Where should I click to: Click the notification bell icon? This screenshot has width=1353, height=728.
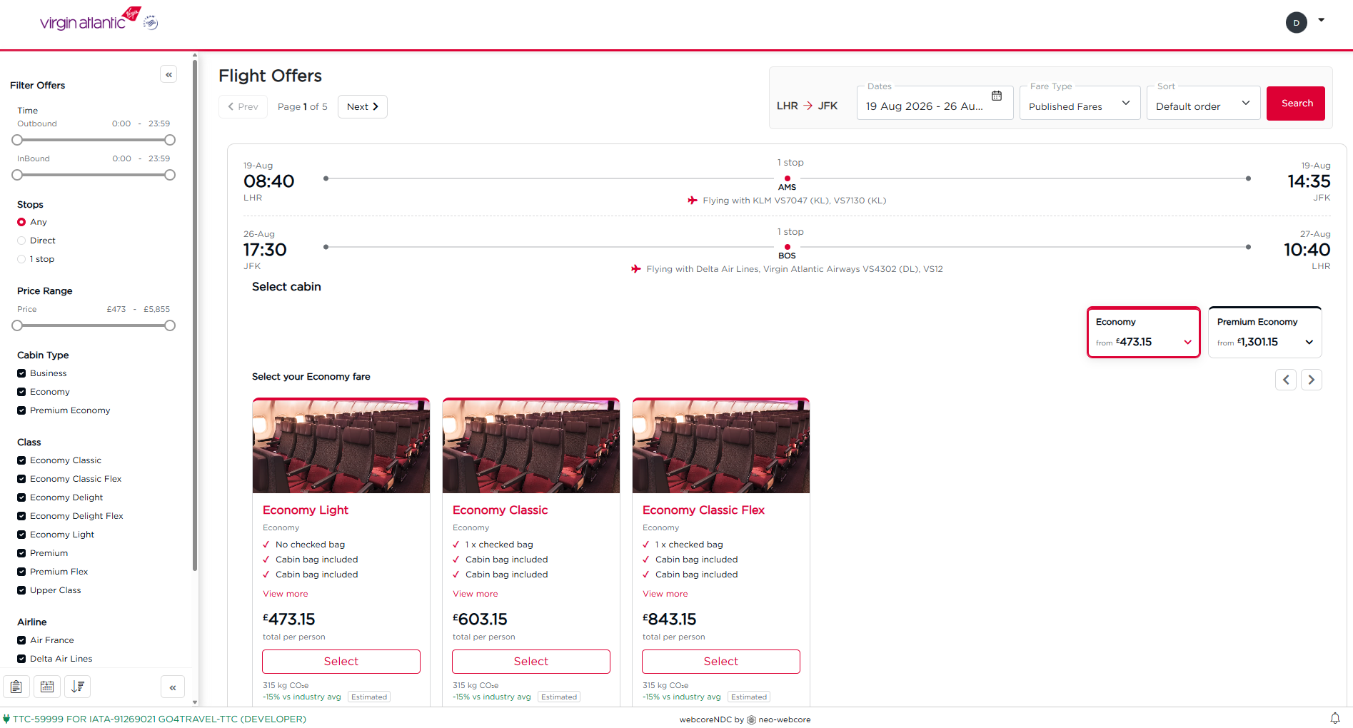point(1334,718)
